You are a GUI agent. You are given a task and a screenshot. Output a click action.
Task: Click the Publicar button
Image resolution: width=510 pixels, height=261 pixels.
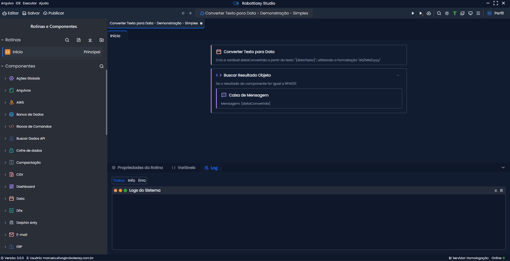pyautogui.click(x=54, y=13)
